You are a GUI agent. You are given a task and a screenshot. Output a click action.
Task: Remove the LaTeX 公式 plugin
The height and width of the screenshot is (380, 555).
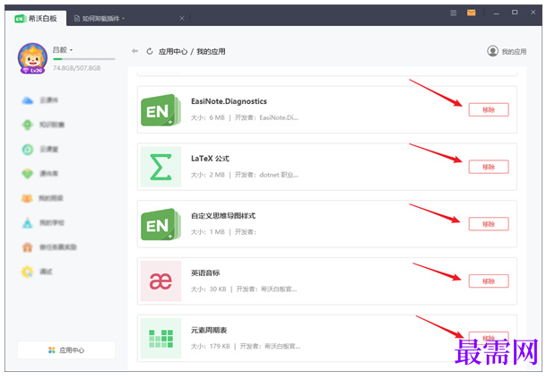[x=489, y=167]
